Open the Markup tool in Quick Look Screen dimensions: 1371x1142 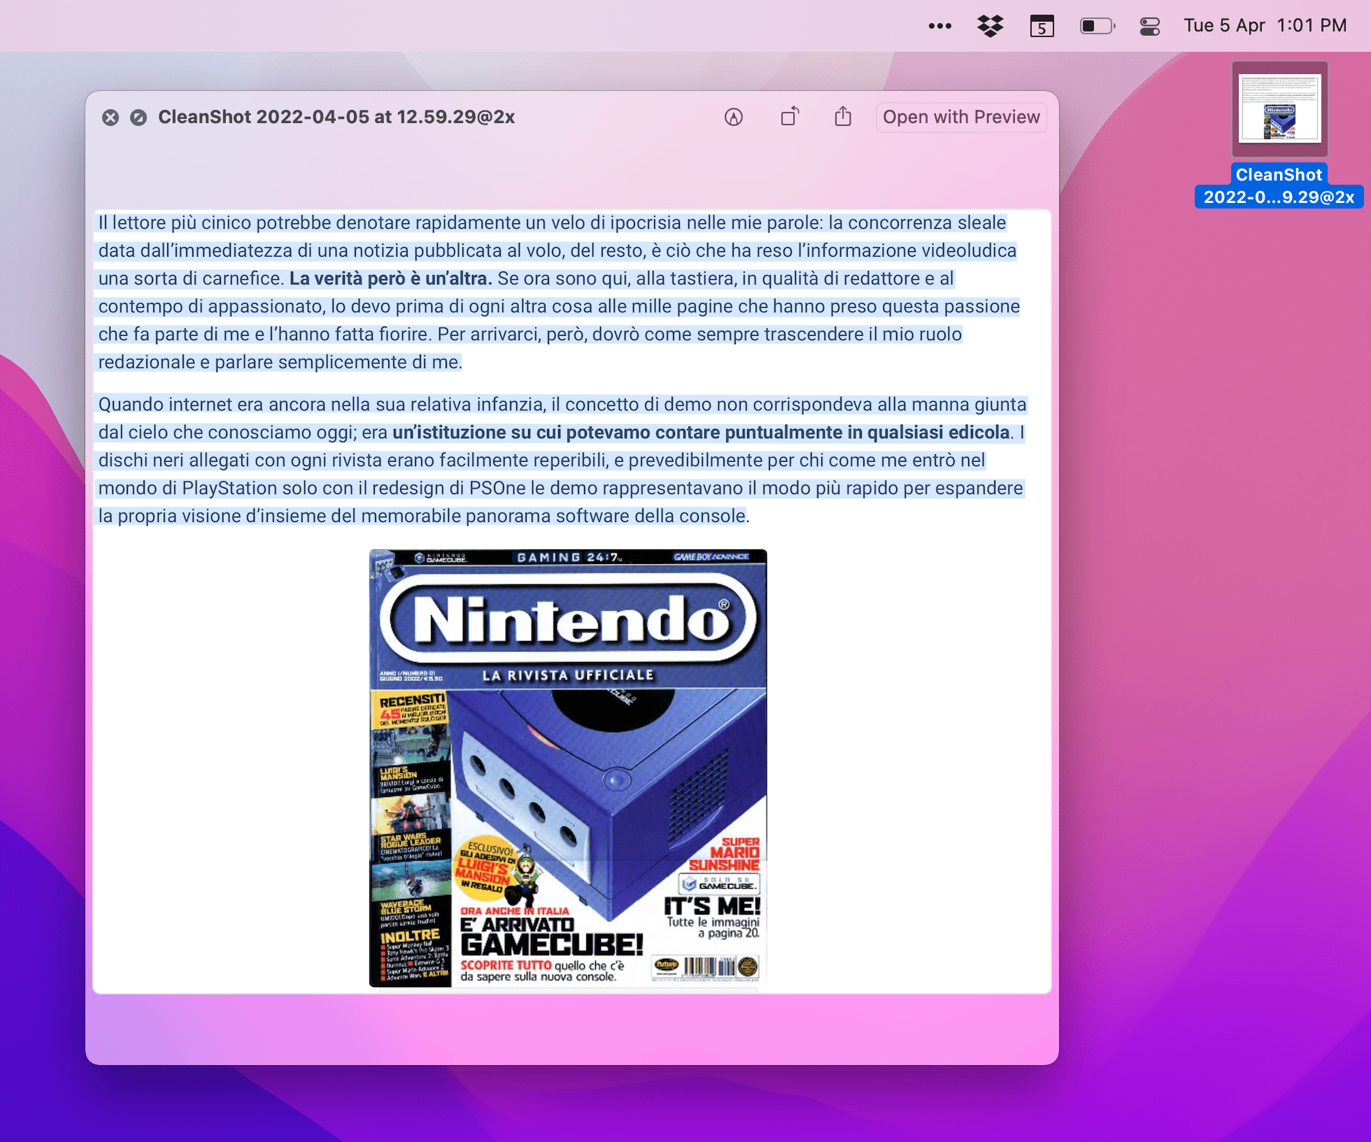tap(733, 117)
